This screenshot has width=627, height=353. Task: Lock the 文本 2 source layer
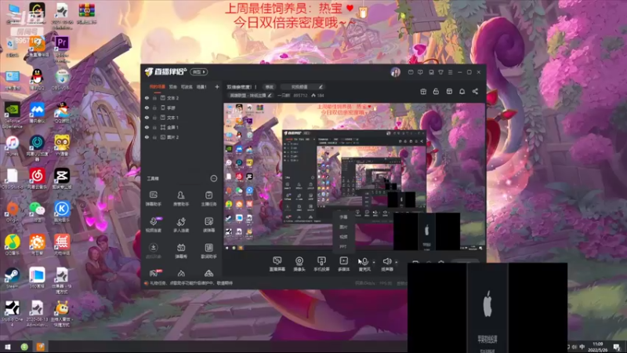(154, 98)
